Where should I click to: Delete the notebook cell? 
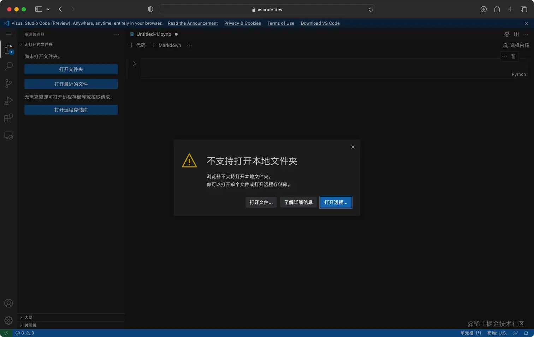[x=513, y=56]
